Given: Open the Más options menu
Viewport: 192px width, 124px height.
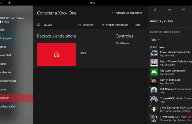Looking at the screenshot, I should (138, 25).
